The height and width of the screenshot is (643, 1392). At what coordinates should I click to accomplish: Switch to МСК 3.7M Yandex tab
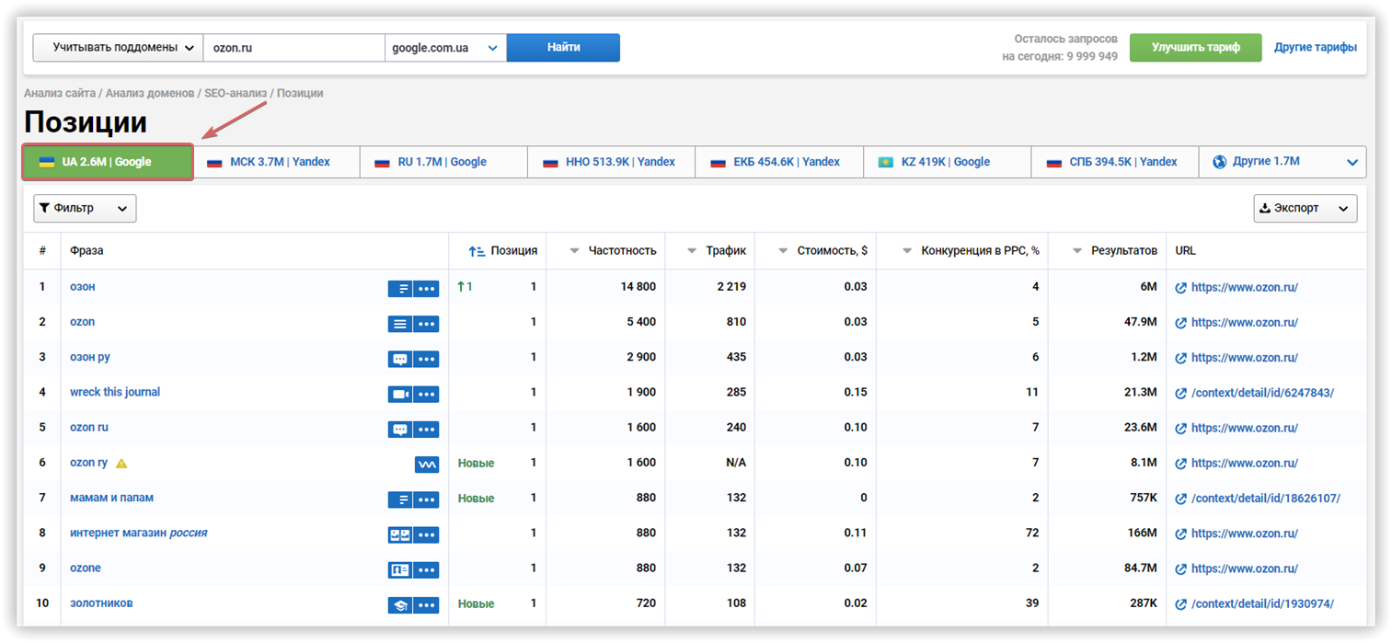(x=276, y=162)
